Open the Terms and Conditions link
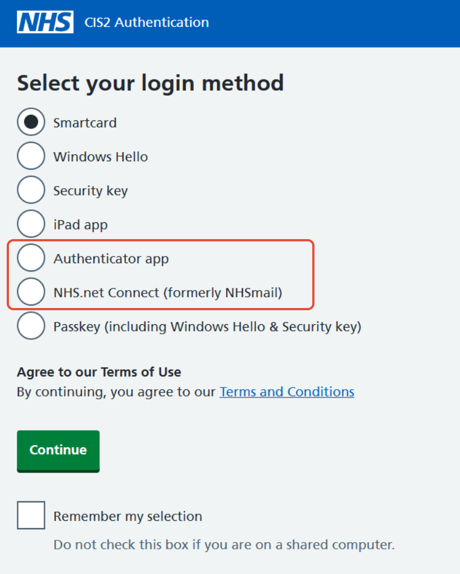Viewport: 460px width, 574px height. [x=287, y=391]
